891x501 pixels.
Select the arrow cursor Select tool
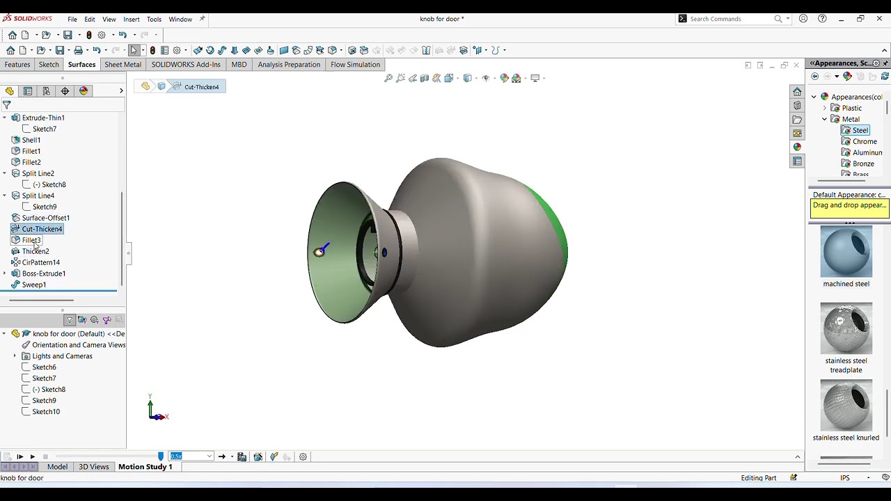point(134,50)
